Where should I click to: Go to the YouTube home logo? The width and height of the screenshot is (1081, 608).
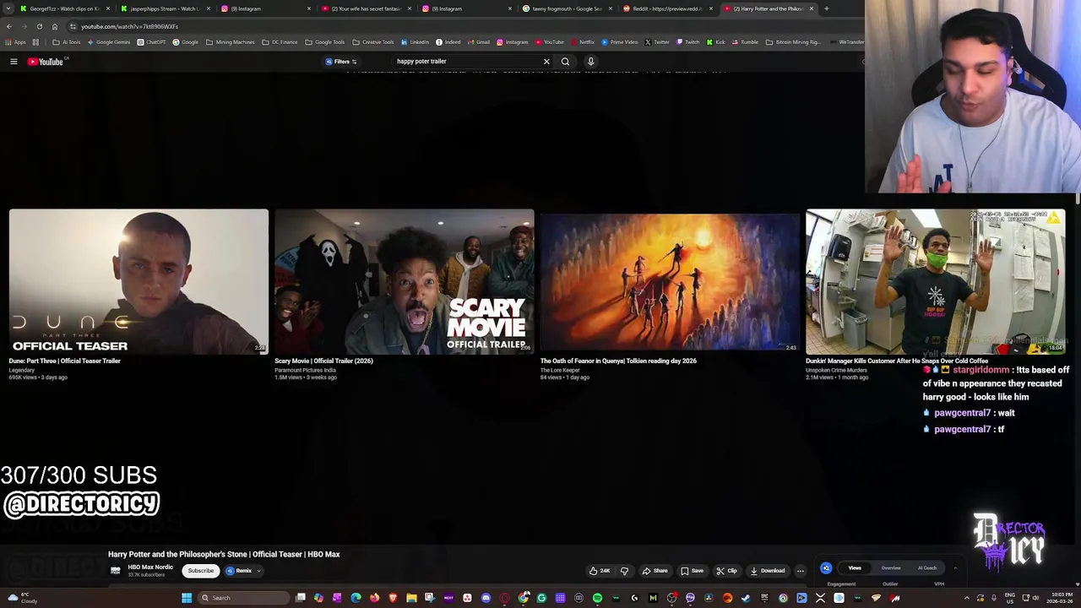coord(46,62)
